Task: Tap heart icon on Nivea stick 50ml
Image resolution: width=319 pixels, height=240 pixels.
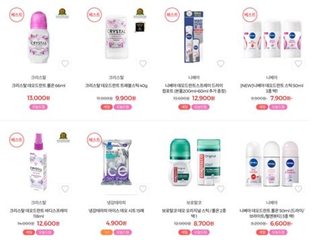Action: [298, 64]
